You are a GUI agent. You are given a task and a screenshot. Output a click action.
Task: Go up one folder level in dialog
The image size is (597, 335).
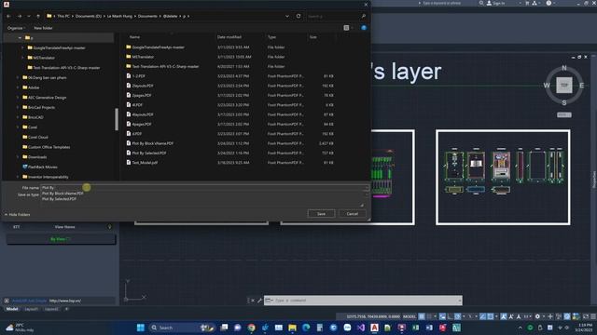pos(38,17)
